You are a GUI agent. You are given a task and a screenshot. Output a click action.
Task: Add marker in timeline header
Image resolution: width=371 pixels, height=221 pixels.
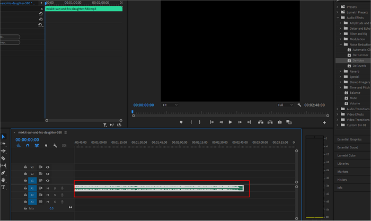click(46, 146)
